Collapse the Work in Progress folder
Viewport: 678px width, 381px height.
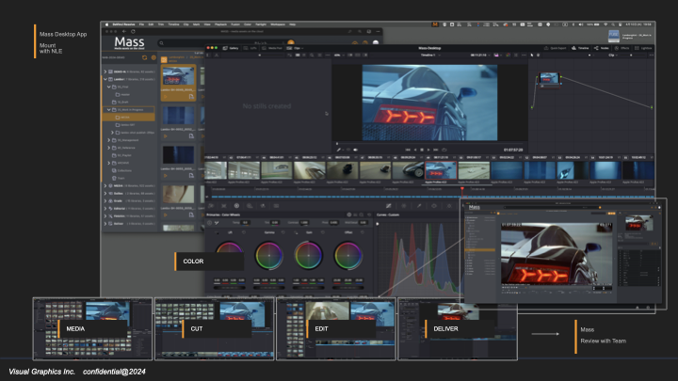click(109, 110)
